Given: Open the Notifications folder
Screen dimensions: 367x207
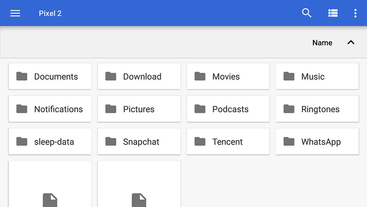Looking at the screenshot, I should pos(50,109).
